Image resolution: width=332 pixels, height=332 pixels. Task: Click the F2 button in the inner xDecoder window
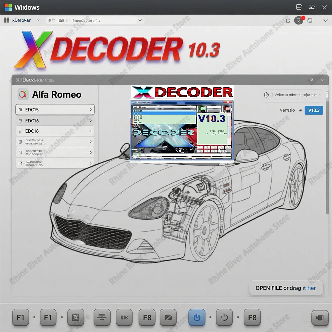pyautogui.click(x=207, y=147)
